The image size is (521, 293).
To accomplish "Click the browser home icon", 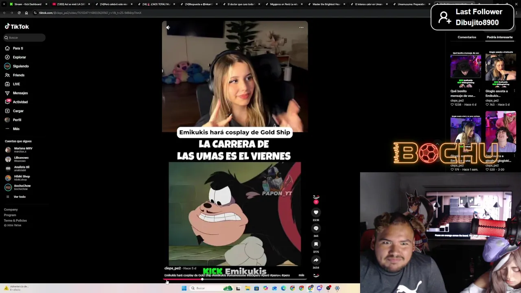I will point(26,13).
